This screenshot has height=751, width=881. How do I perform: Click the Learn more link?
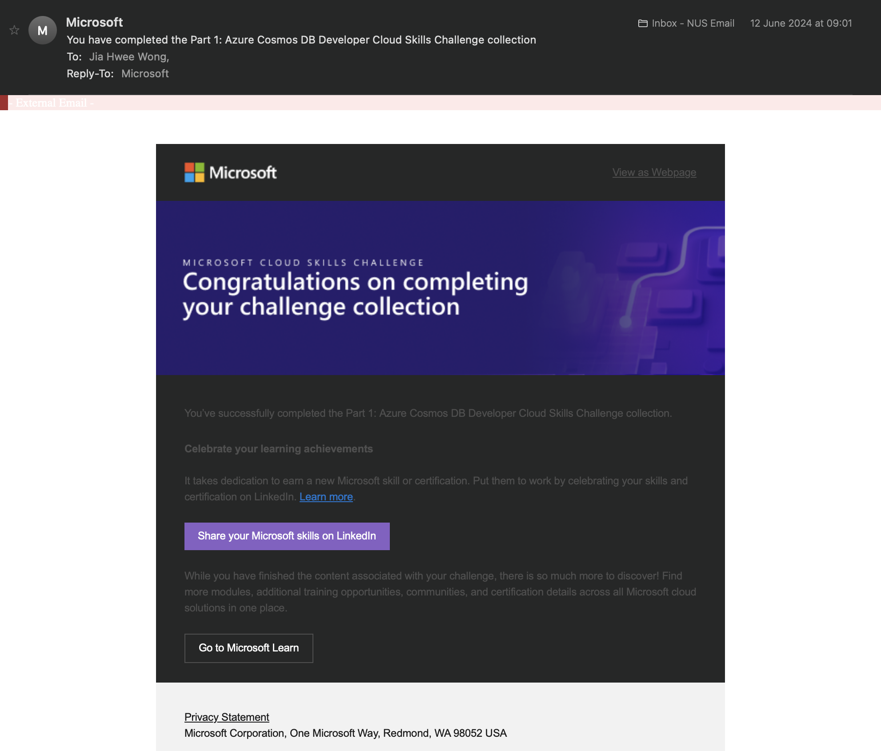tap(326, 497)
